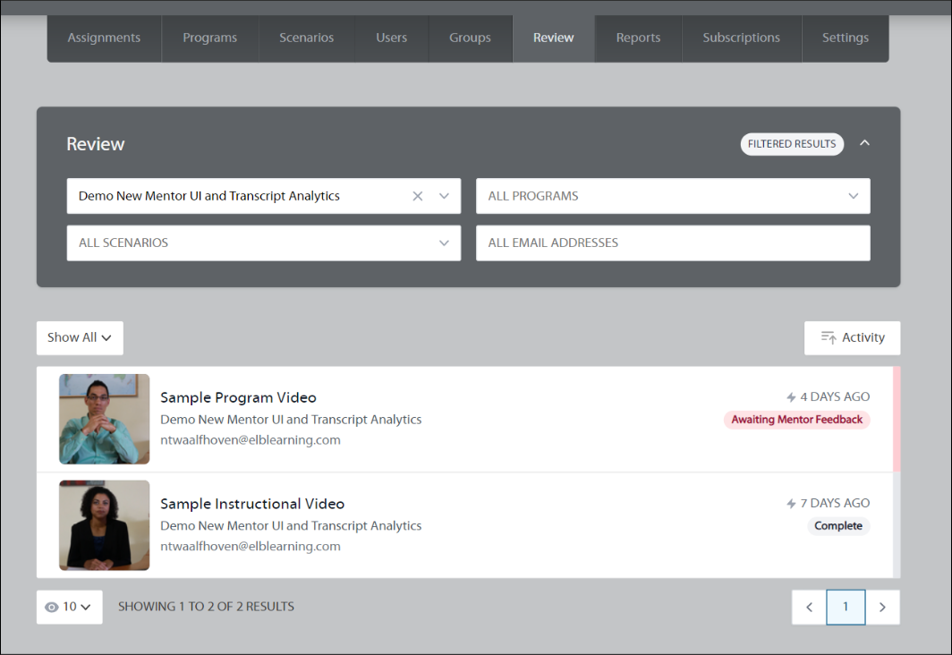Focus the ALL EMAIL ADDRESSES field
The height and width of the screenshot is (655, 952).
[673, 242]
